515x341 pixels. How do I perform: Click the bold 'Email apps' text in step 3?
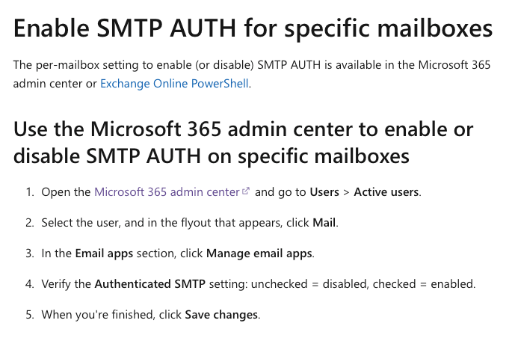tap(104, 254)
